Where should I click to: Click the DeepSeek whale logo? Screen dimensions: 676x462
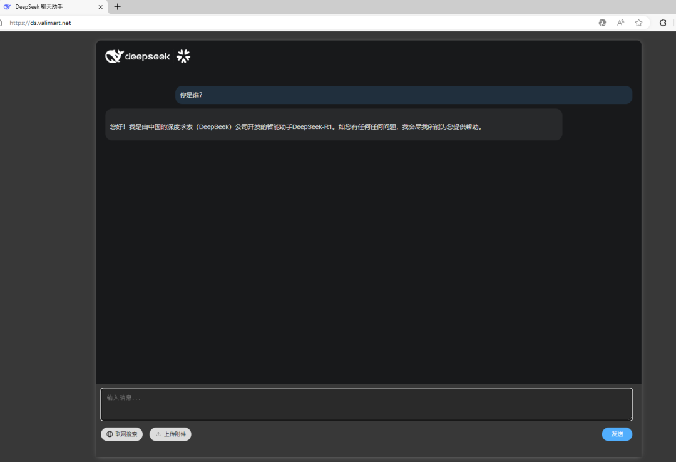click(x=115, y=56)
